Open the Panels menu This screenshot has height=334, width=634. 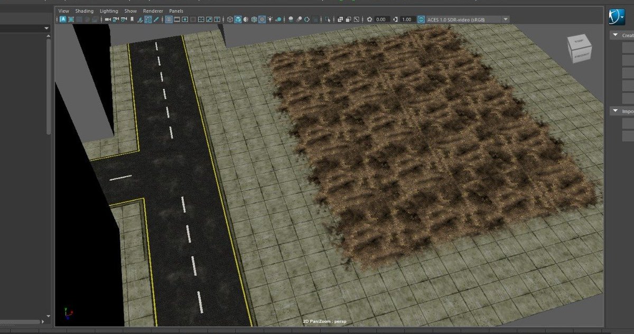(x=176, y=11)
